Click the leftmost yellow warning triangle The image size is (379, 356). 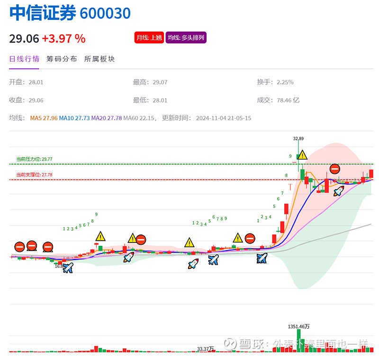[100, 236]
